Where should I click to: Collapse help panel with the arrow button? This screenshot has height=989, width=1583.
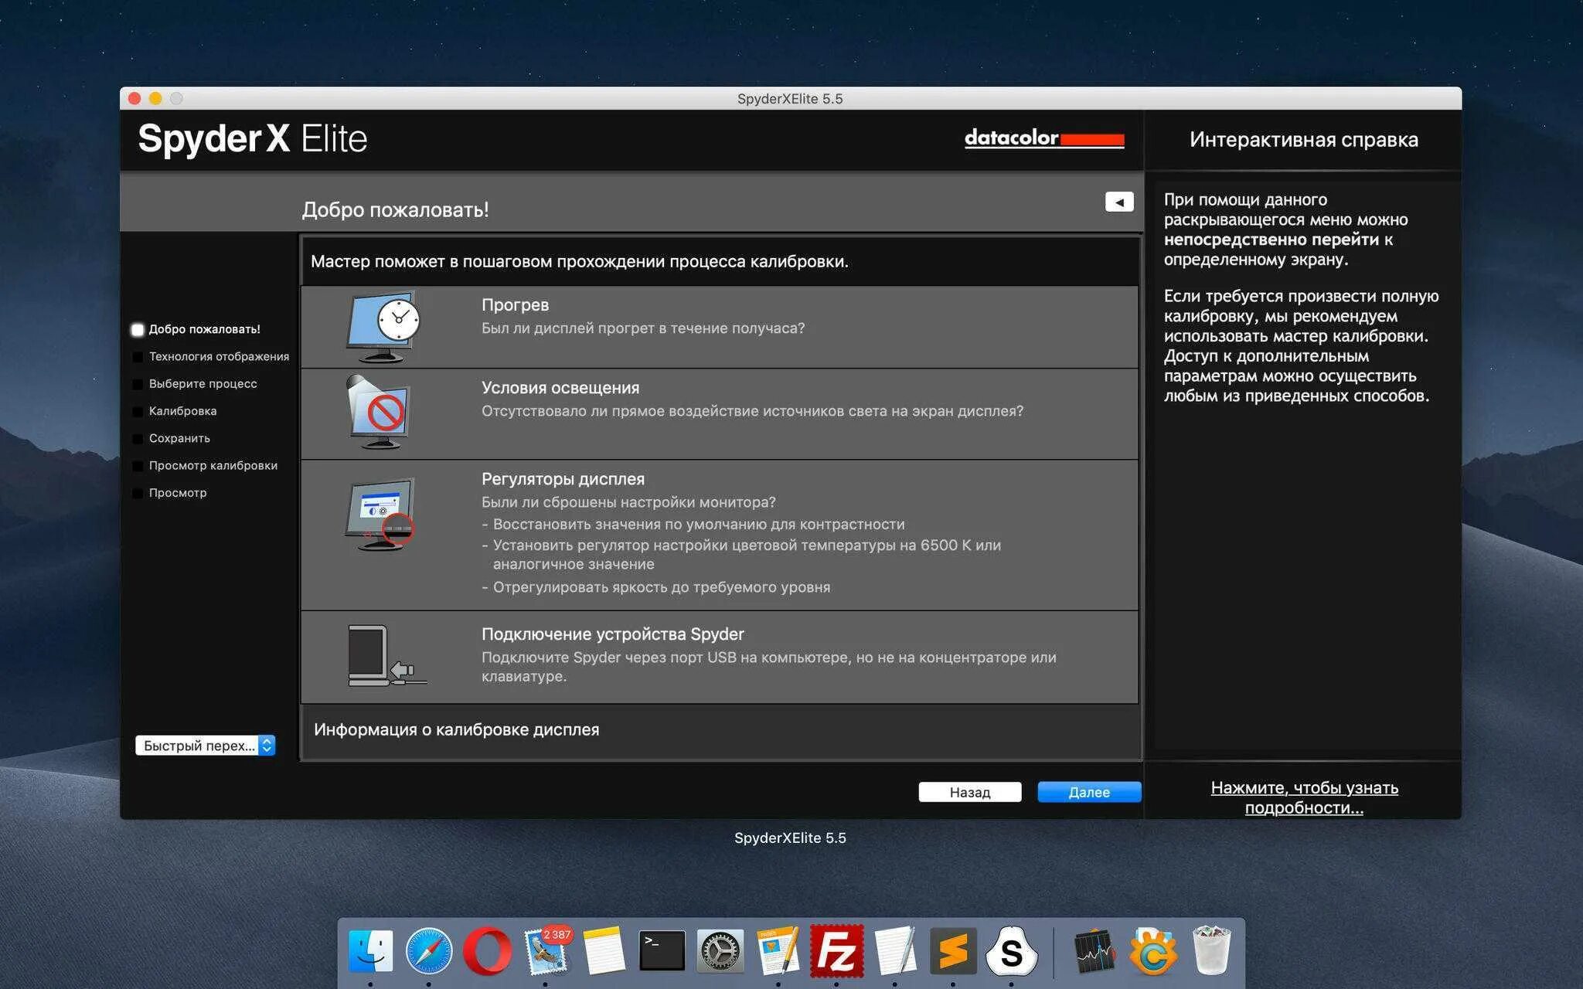click(x=1118, y=202)
